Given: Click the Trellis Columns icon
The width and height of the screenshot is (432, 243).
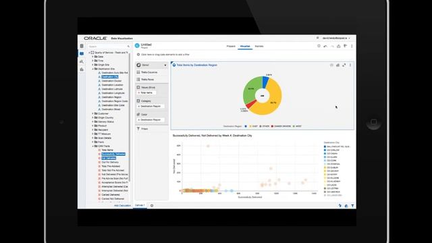Looking at the screenshot, I should coord(138,72).
